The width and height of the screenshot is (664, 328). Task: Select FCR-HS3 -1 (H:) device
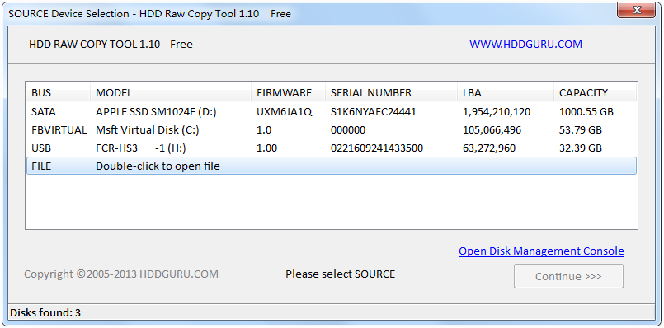click(x=140, y=148)
